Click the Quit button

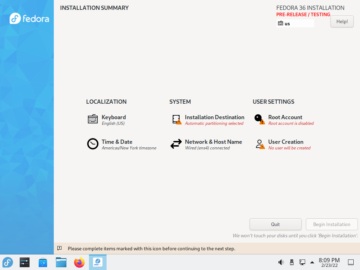(276, 224)
